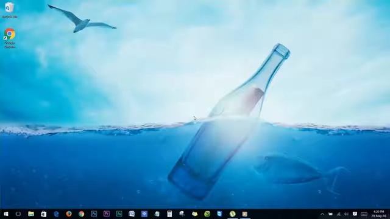Open the Recycle Bin desktop icon
The width and height of the screenshot is (390, 219).
click(10, 10)
